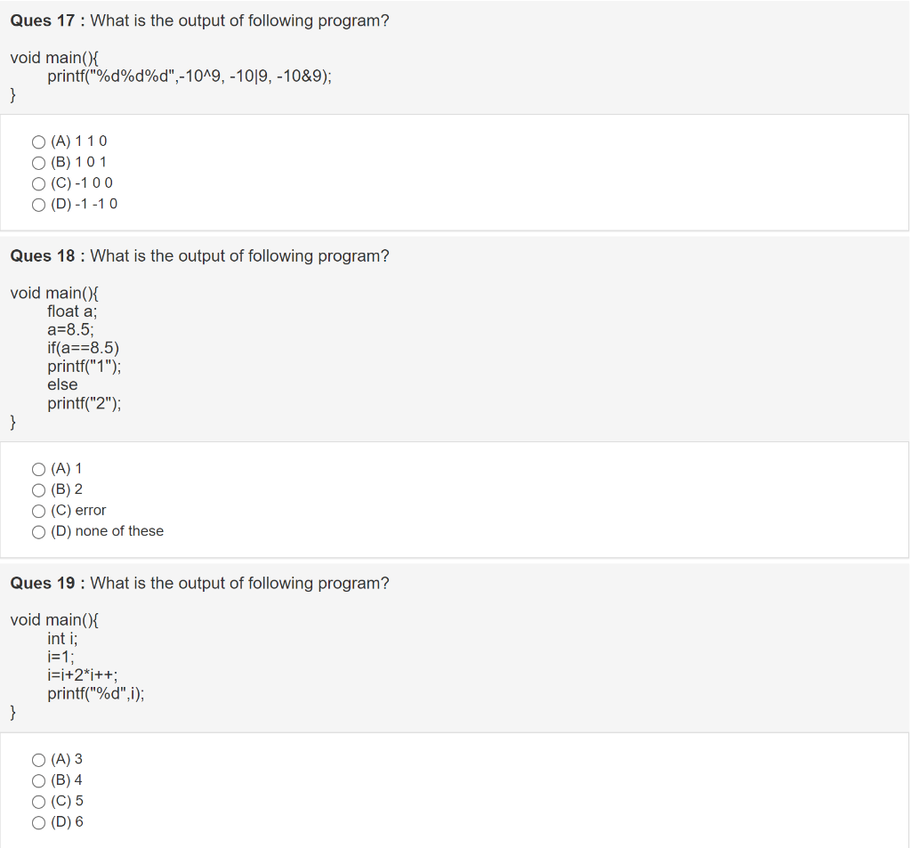
Task: Select option (D) 6 for Ques 19
Action: 39,822
